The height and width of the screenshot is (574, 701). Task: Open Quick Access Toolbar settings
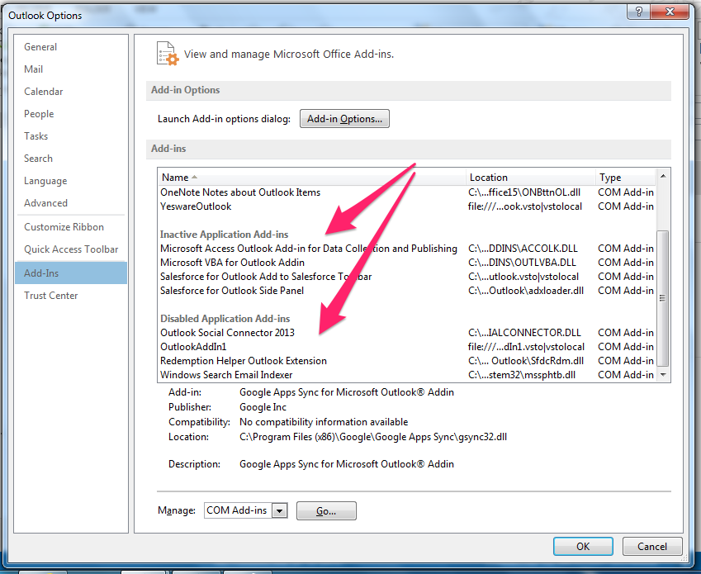[71, 249]
